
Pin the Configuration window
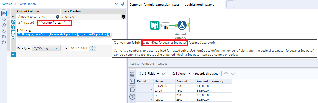123,4
